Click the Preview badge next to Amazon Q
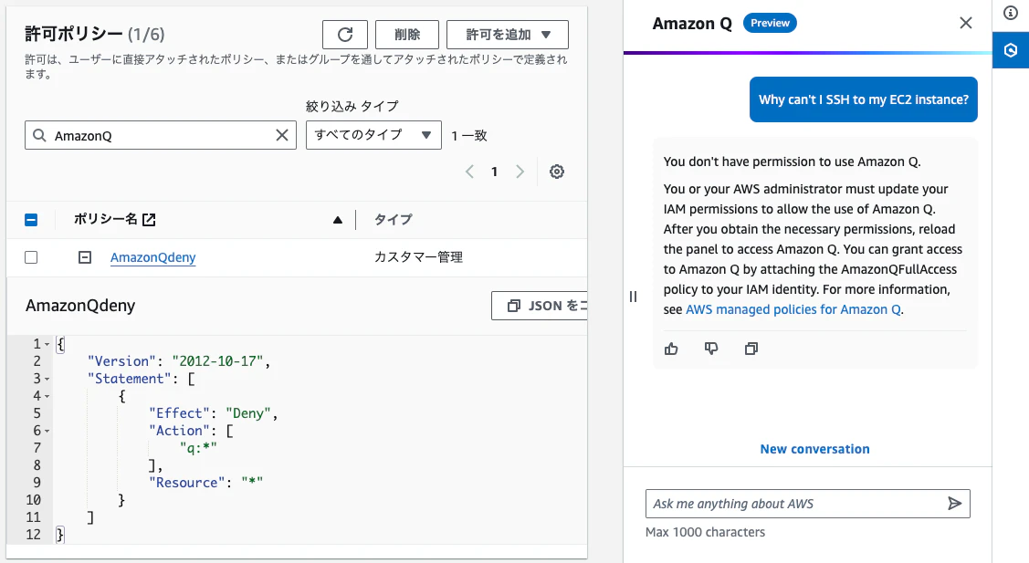 (770, 23)
